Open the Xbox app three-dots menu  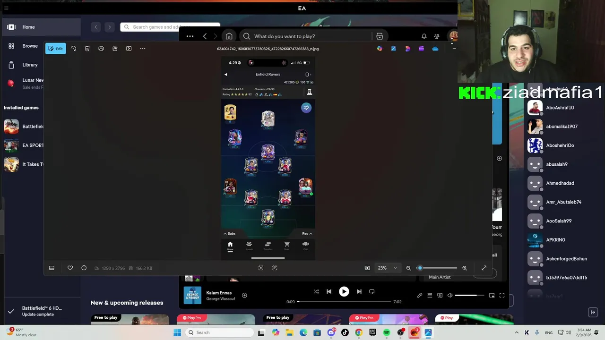click(190, 36)
